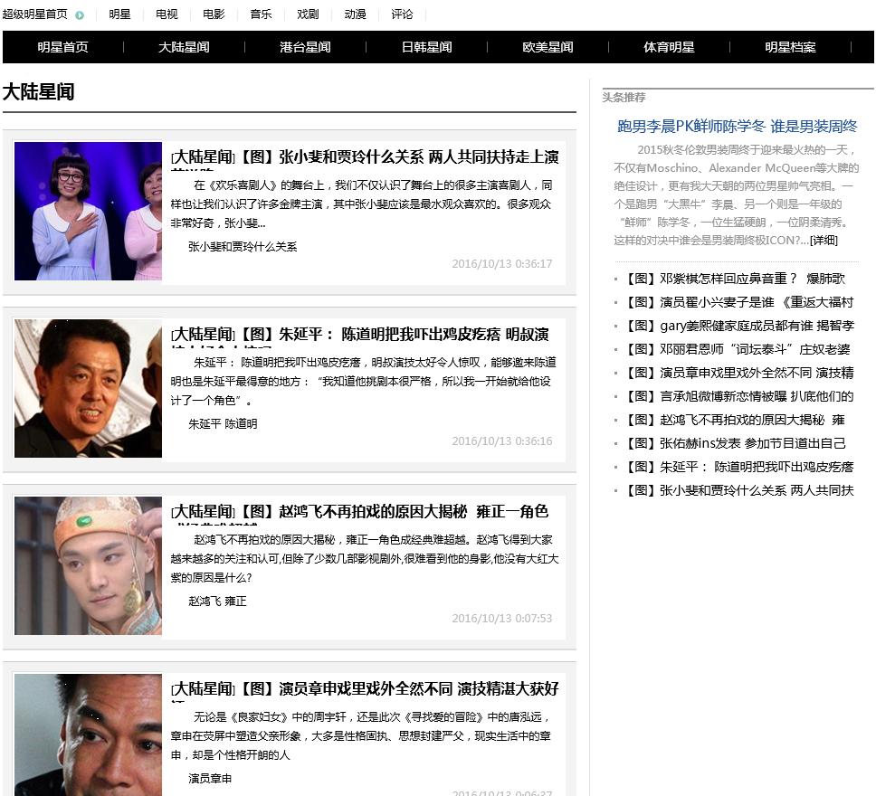The width and height of the screenshot is (876, 796).
Task: Click timestamp 2016/10/13 0:07:53
Action: [501, 619]
